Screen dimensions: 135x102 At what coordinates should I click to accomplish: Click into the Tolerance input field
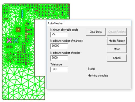[59, 69]
